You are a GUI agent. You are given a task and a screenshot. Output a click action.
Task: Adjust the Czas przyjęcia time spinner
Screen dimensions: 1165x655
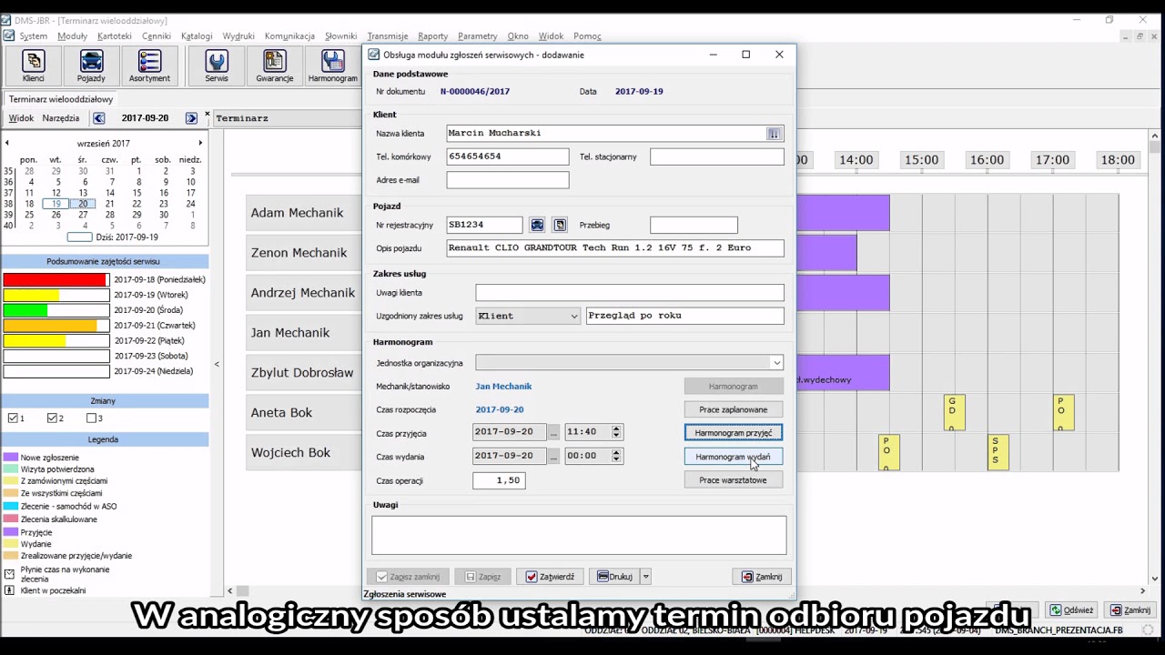(616, 432)
